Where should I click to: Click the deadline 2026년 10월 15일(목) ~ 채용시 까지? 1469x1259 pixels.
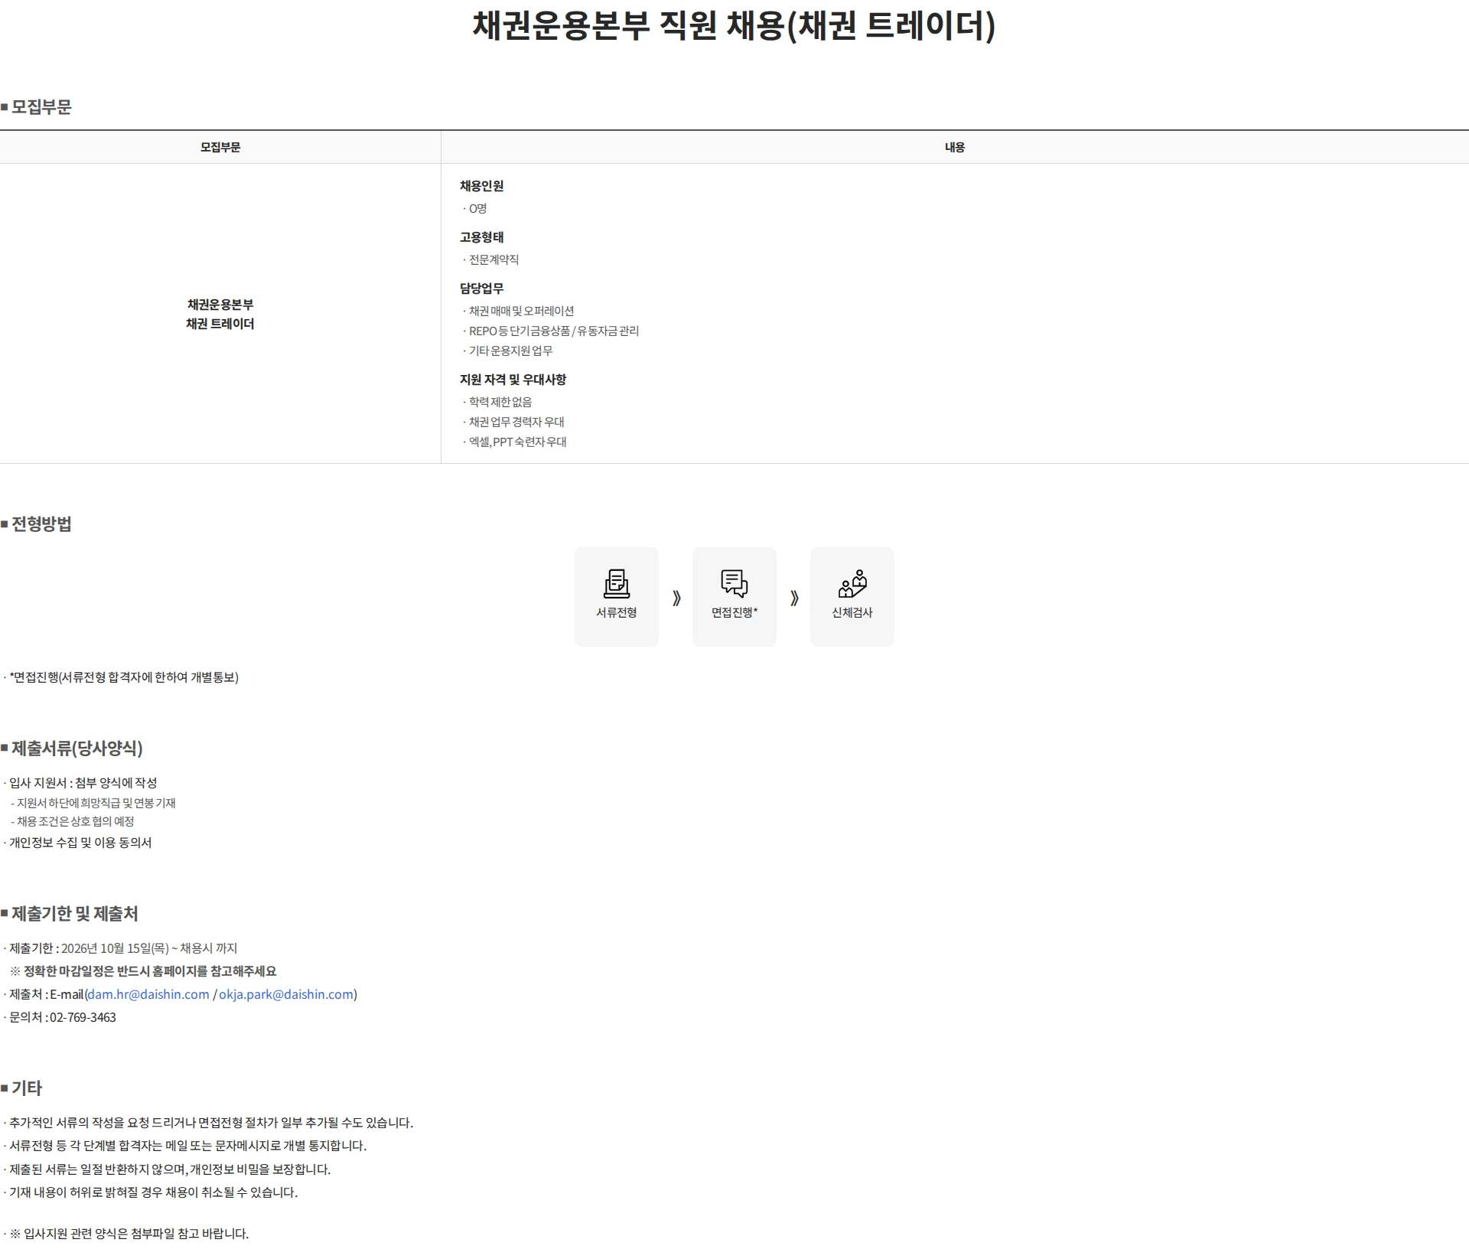point(149,948)
